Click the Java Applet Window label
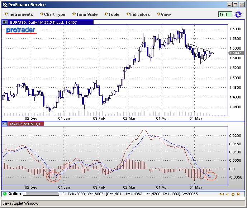This screenshot has height=208, width=247. pos(20,203)
